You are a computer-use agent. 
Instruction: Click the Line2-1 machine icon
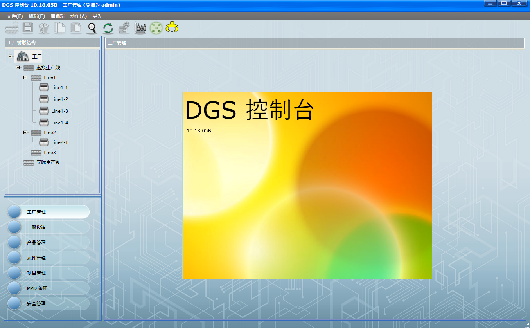(x=44, y=142)
